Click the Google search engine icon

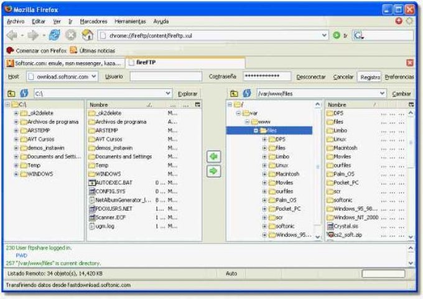click(359, 36)
